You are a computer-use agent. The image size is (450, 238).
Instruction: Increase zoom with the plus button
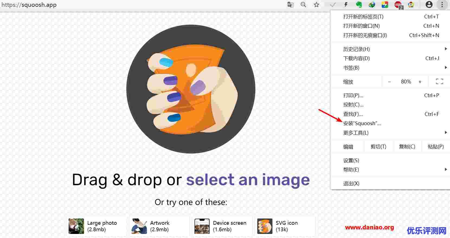420,81
